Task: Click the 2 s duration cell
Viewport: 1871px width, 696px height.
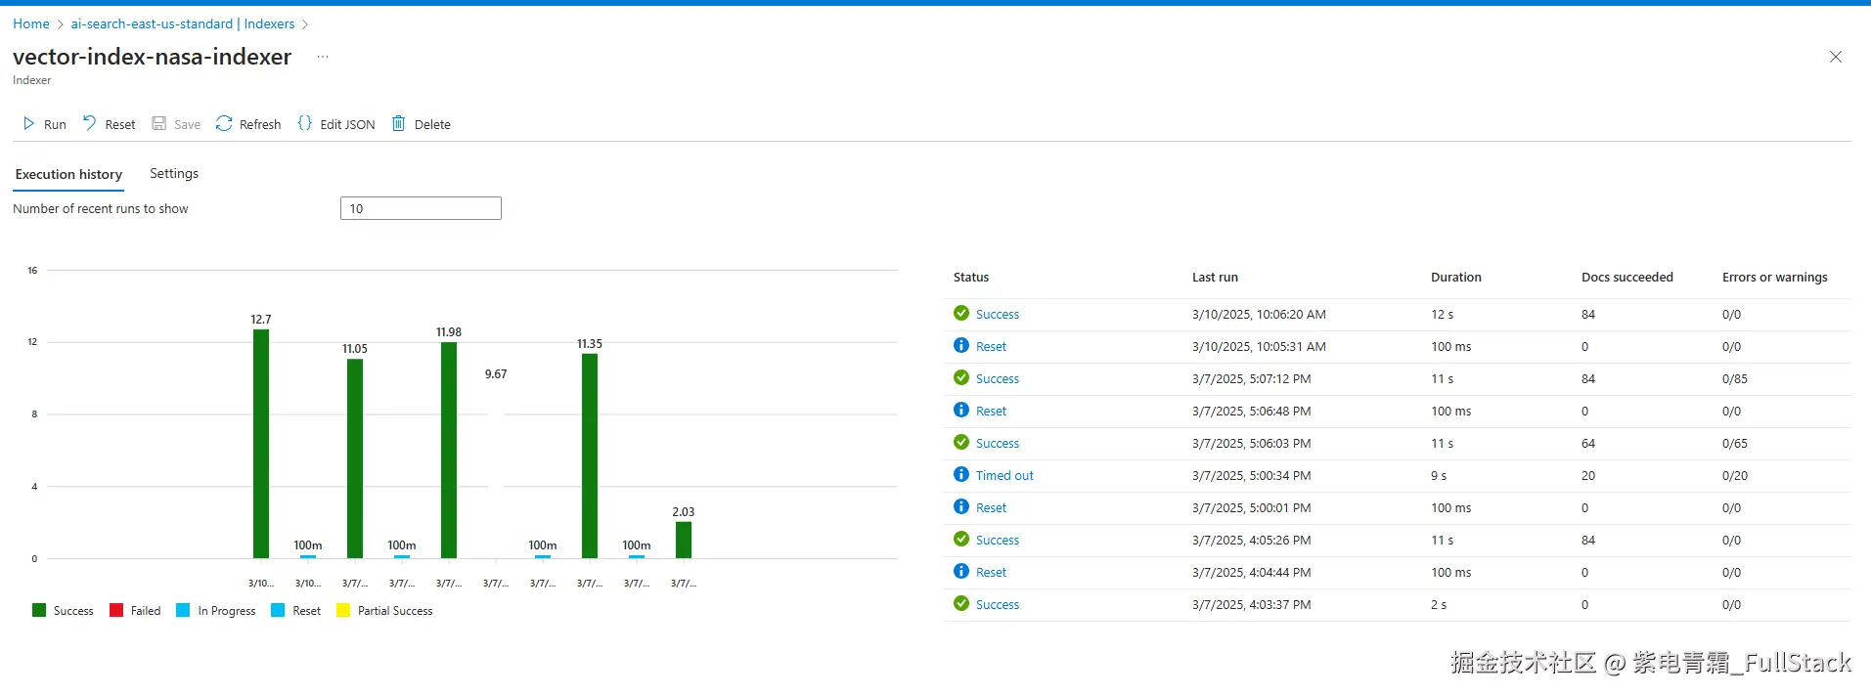Action: 1439,604
